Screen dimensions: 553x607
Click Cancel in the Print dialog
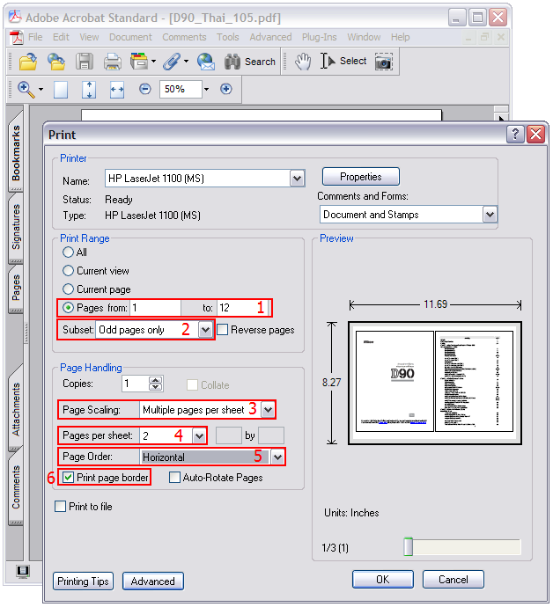pos(453,580)
